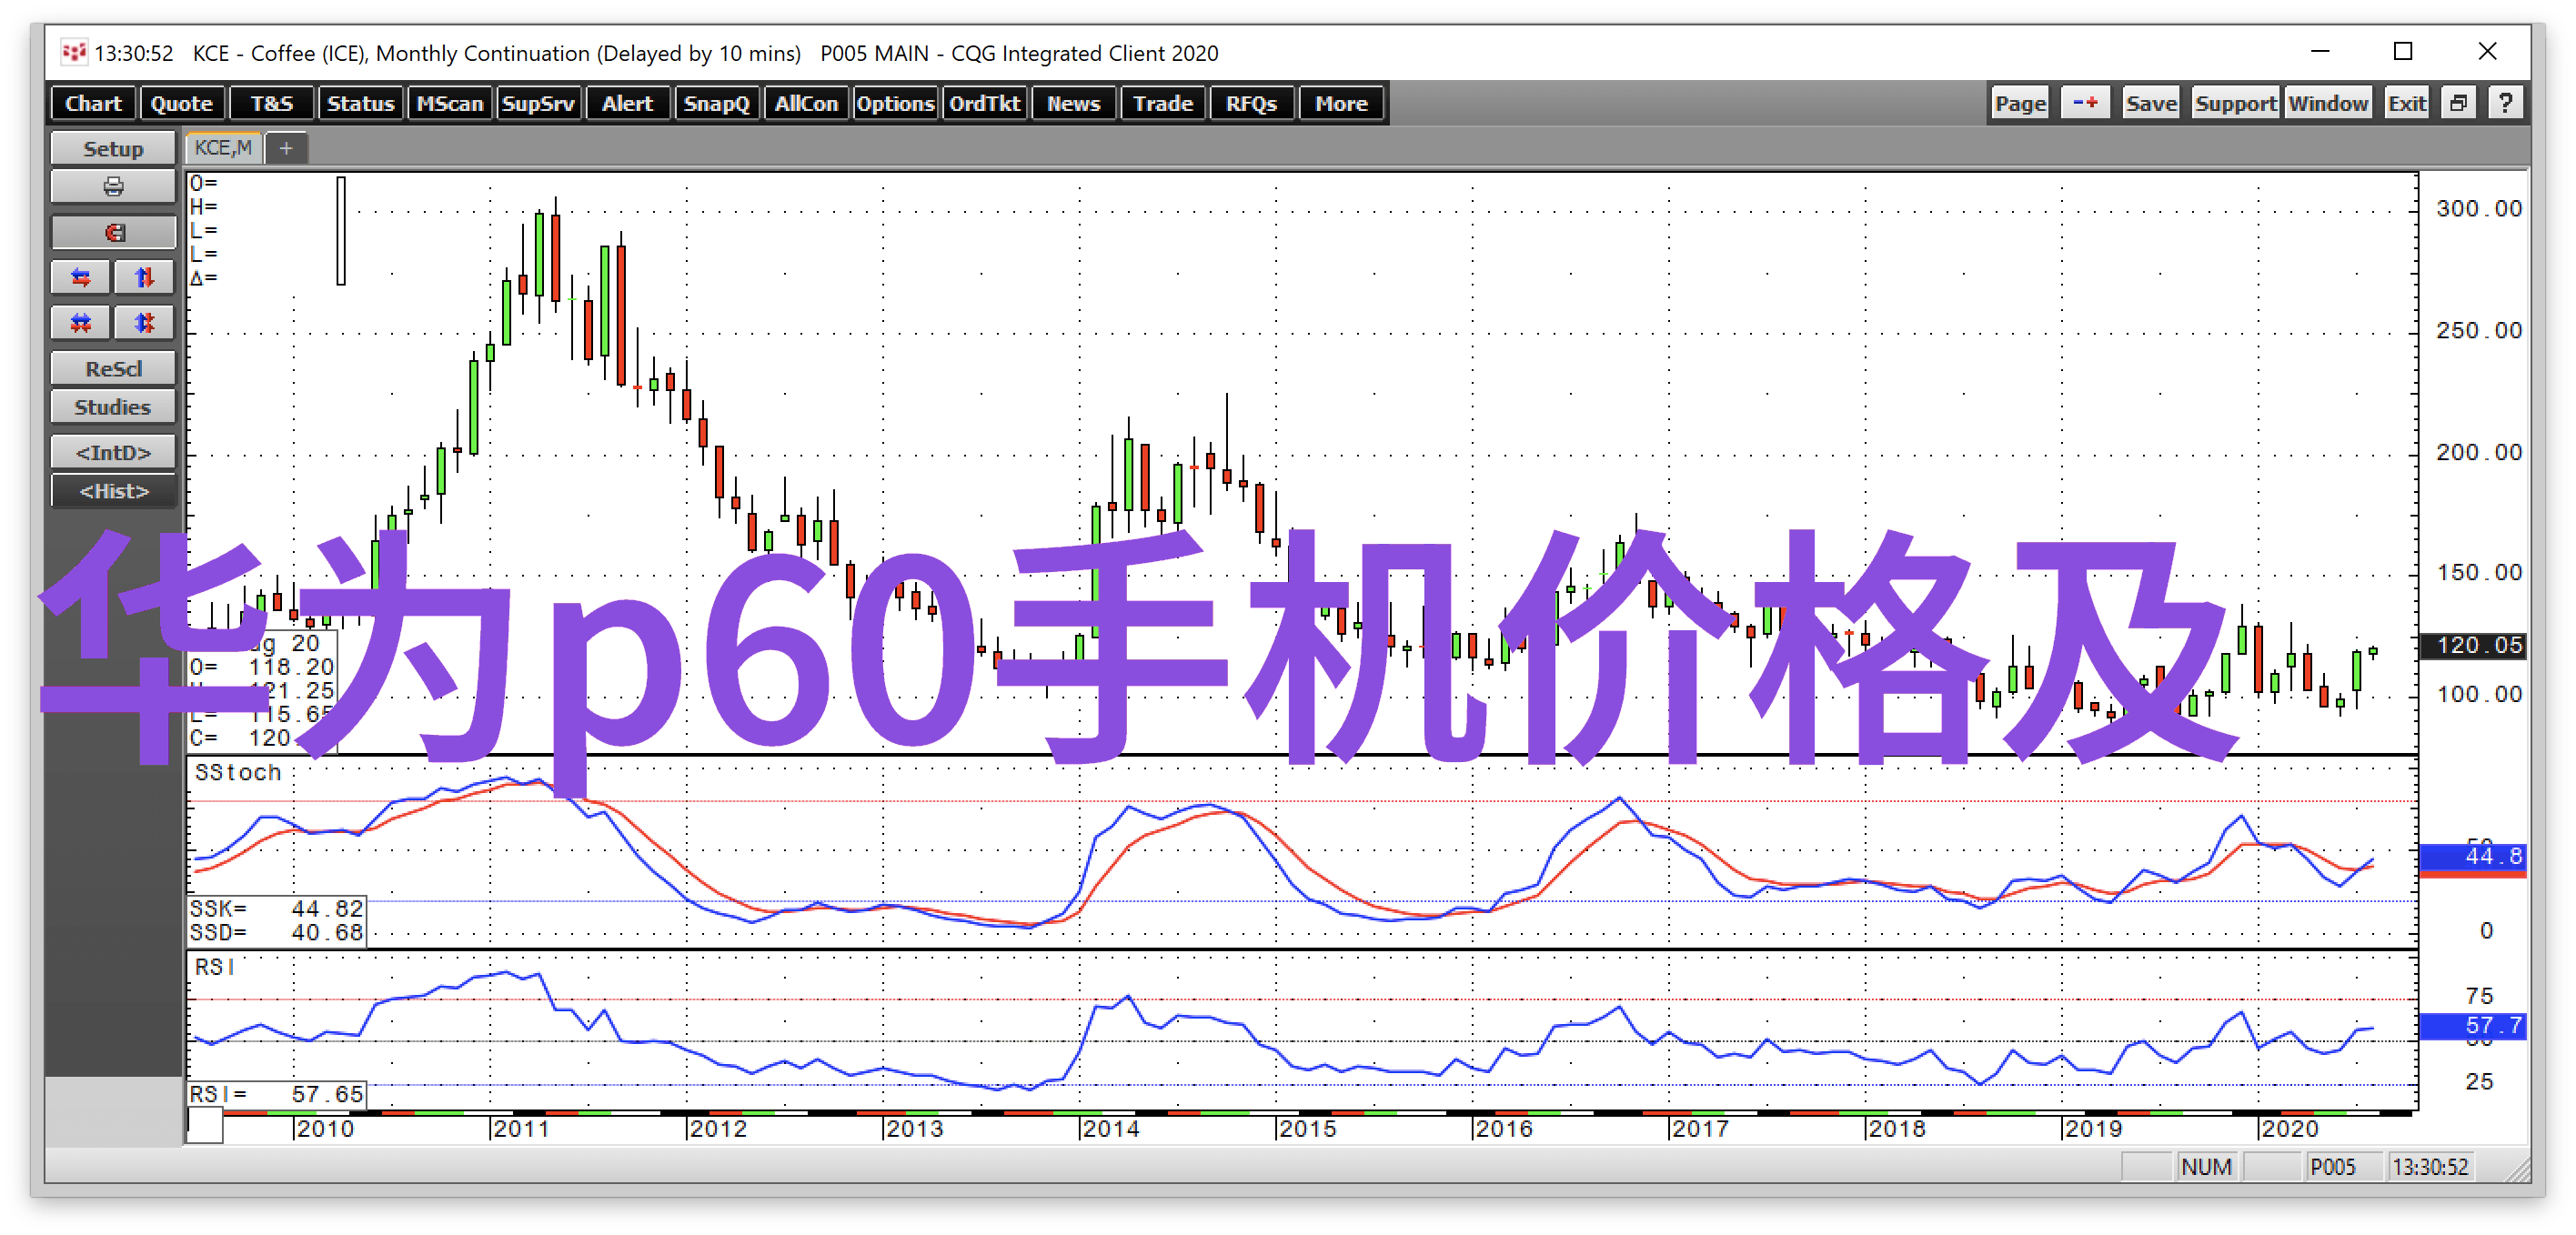Viewport: 2576px width, 1235px height.
Task: Click the RSI= 57.65 value readout
Action: (x=277, y=1094)
